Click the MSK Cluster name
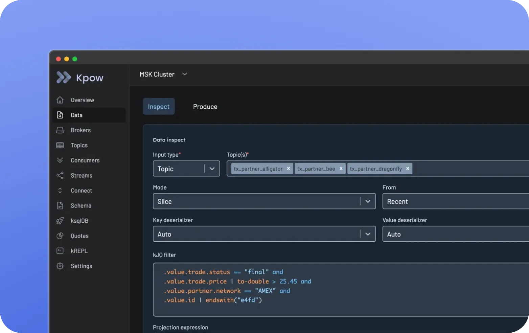 pyautogui.click(x=157, y=74)
